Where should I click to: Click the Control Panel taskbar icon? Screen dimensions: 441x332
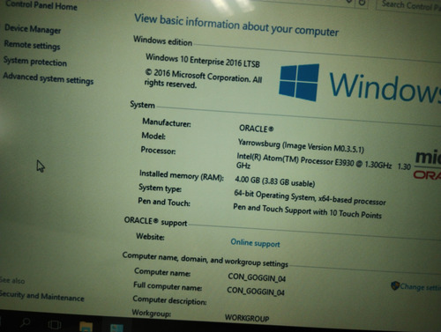point(116,328)
